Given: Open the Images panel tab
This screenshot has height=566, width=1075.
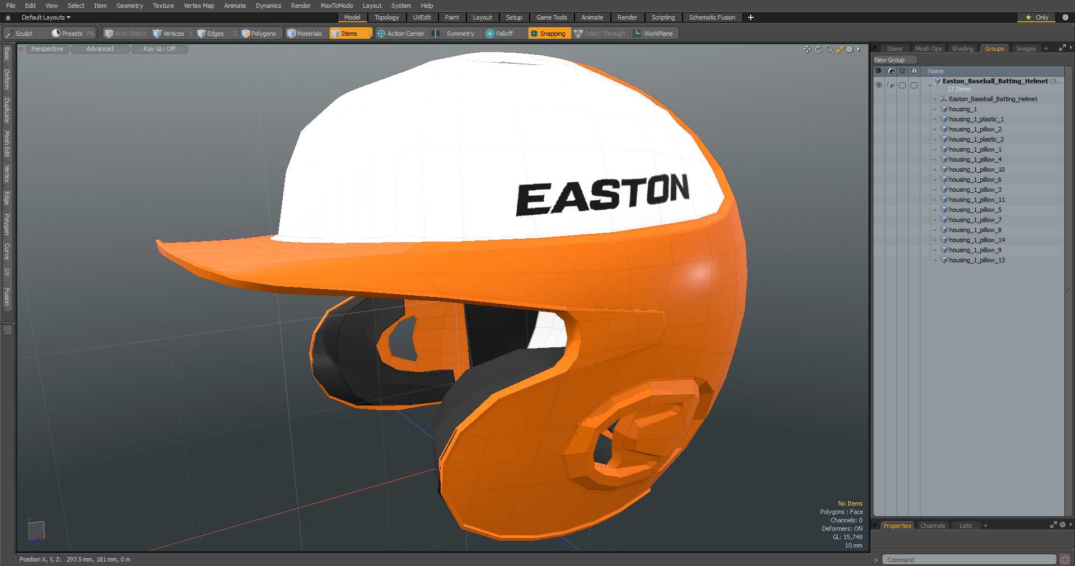Looking at the screenshot, I should [x=1026, y=49].
